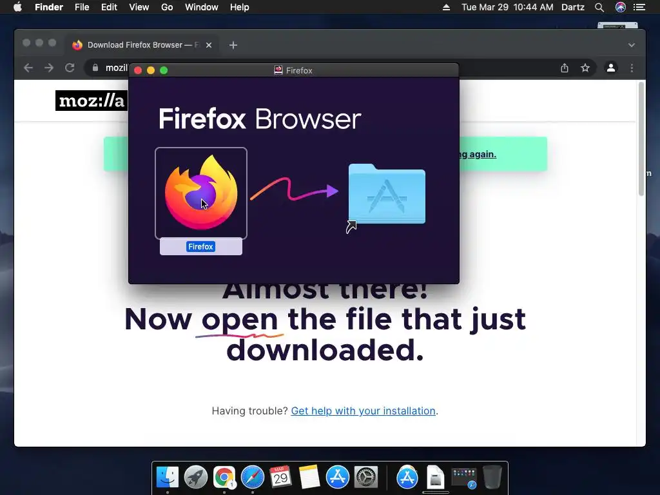Click the lock icon in Chrome address bar
This screenshot has width=660, height=495.
[95, 68]
